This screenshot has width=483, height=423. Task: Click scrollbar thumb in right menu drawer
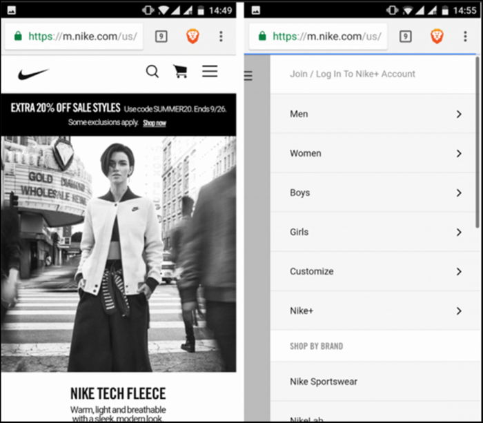click(477, 141)
